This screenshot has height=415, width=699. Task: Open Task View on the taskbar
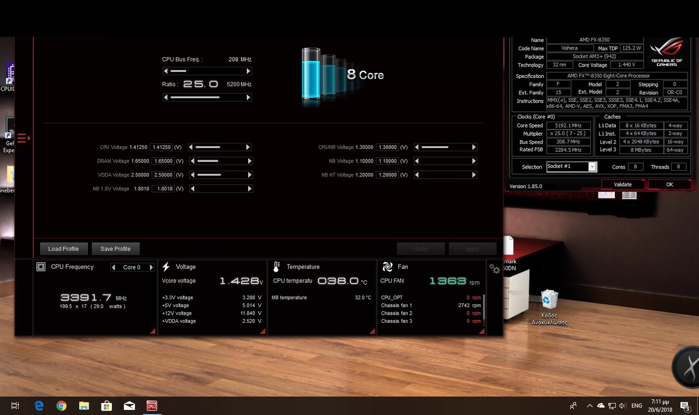point(15,406)
